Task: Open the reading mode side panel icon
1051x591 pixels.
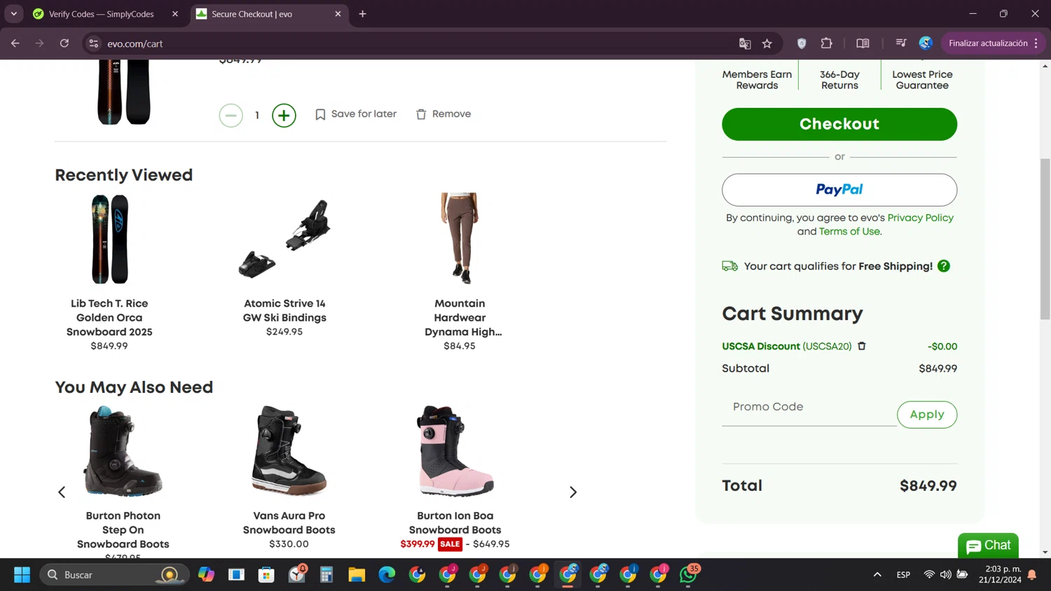Action: coord(863,43)
